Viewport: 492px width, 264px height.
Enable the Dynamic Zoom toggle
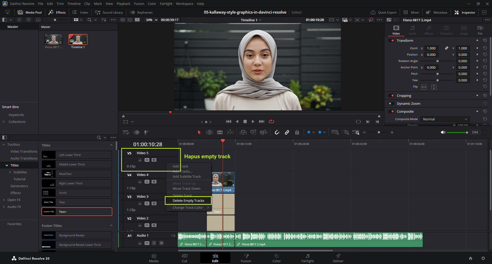coord(391,103)
